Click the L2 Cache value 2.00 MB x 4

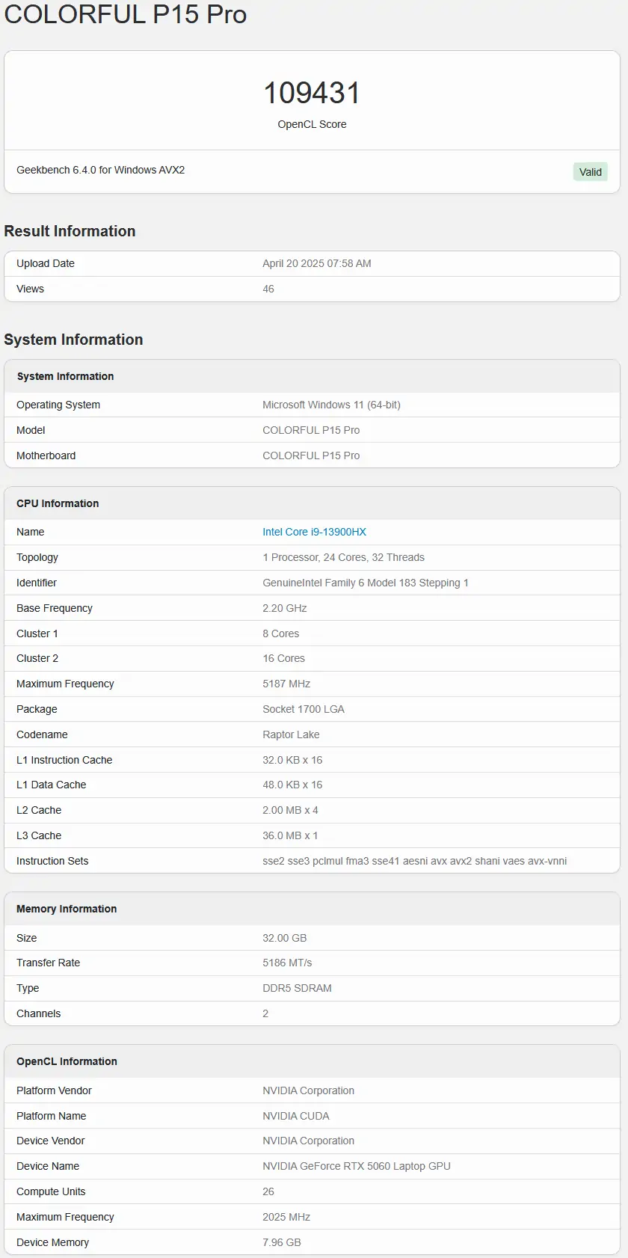(290, 810)
